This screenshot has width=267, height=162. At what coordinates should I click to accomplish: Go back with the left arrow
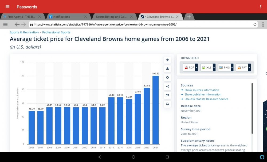[17, 25]
